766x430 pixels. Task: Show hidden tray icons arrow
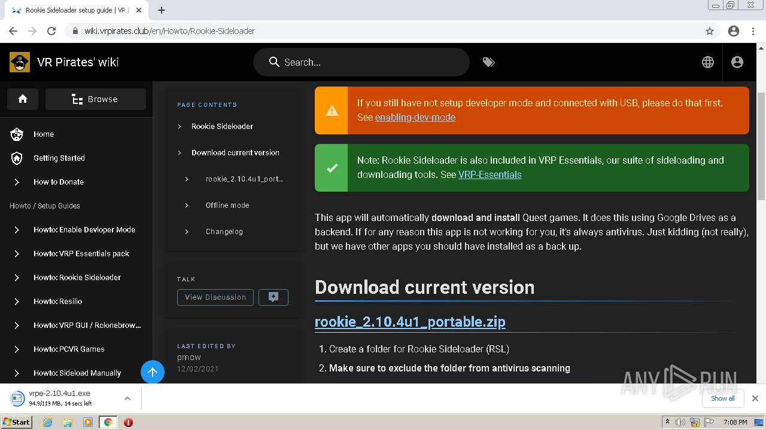pyautogui.click(x=667, y=422)
